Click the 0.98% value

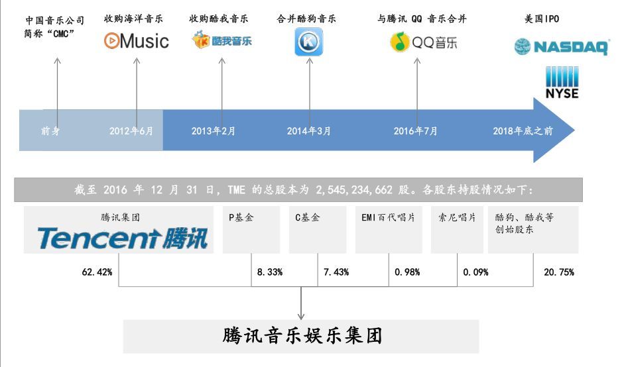coord(407,272)
